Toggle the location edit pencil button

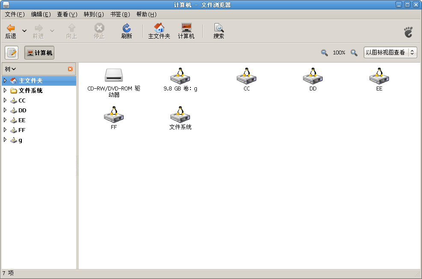pyautogui.click(x=12, y=53)
